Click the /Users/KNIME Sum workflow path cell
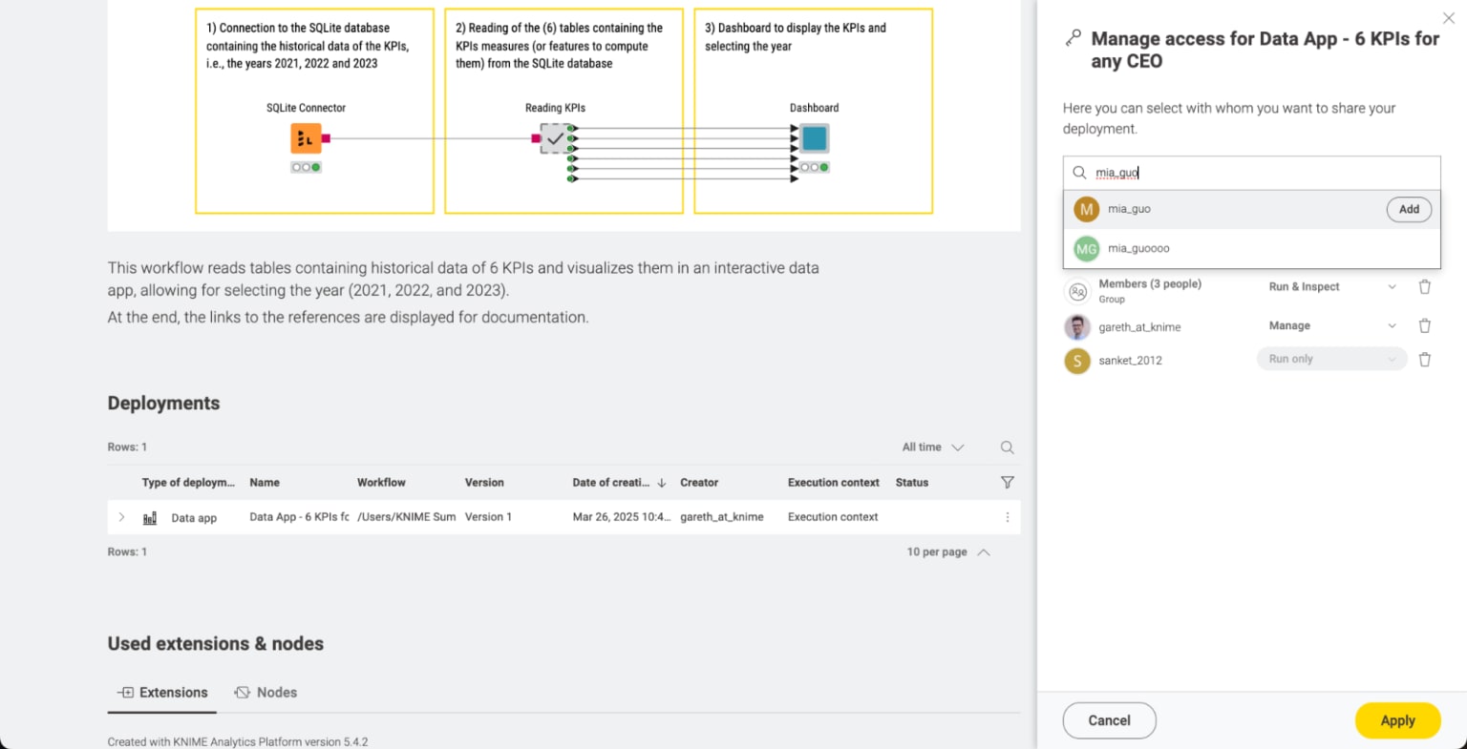Image resolution: width=1467 pixels, height=749 pixels. pyautogui.click(x=407, y=517)
